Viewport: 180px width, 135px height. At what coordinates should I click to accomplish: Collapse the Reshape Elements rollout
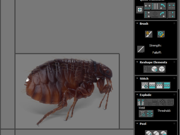pos(137,62)
